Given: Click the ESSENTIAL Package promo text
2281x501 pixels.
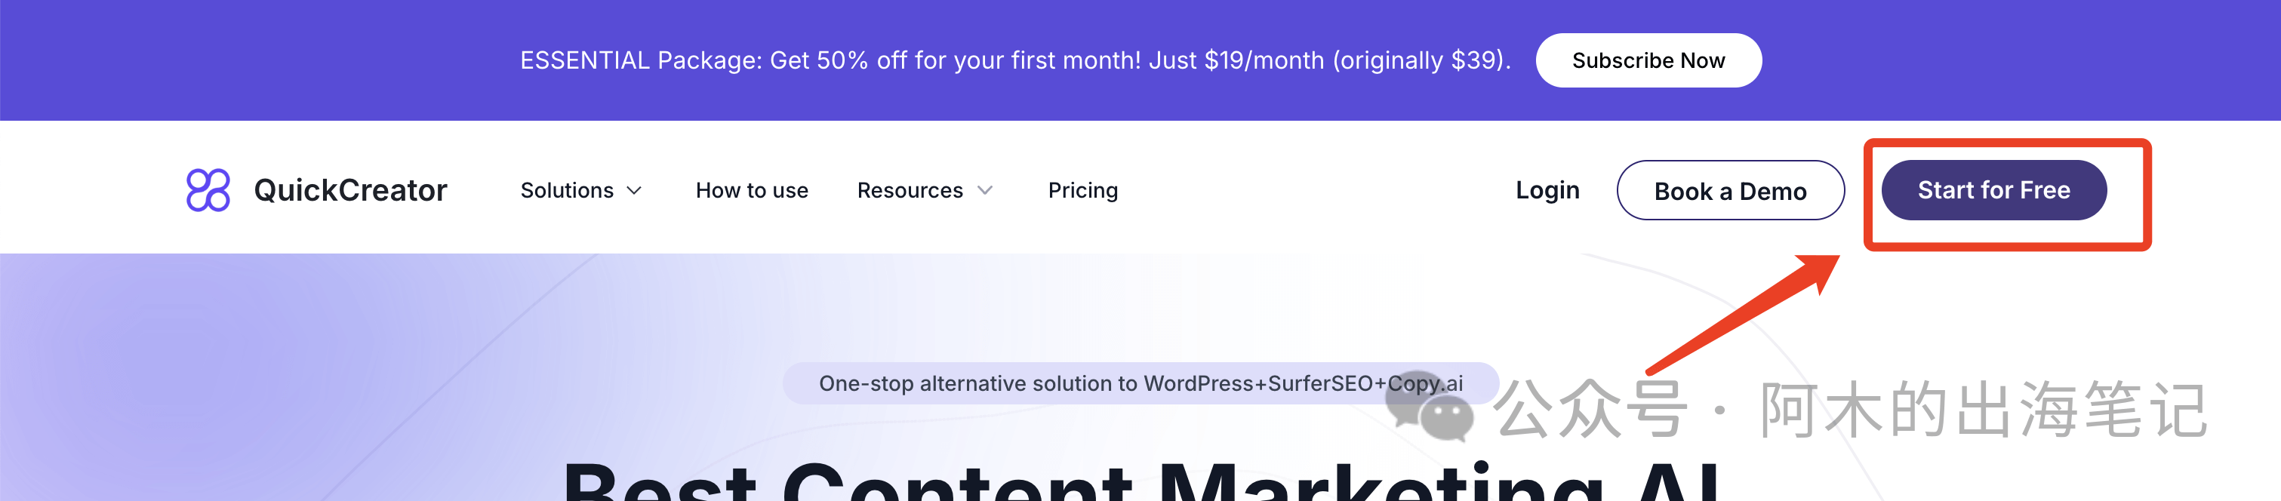Looking at the screenshot, I should click(1014, 60).
